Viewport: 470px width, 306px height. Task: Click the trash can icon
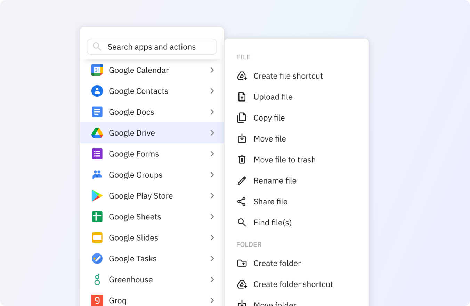pyautogui.click(x=242, y=160)
